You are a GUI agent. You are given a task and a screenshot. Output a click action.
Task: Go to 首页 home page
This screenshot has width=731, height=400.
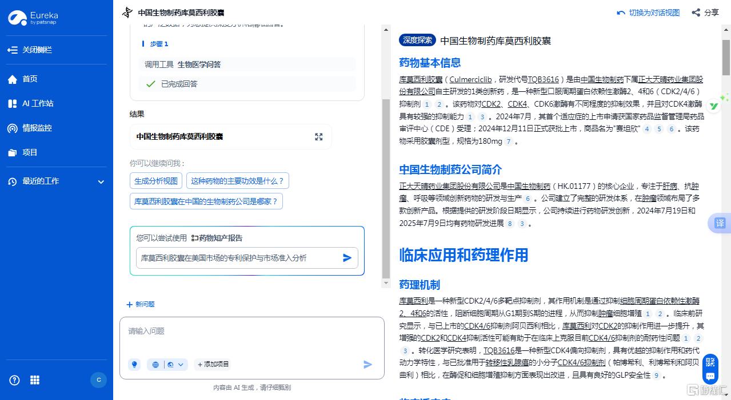23,79
